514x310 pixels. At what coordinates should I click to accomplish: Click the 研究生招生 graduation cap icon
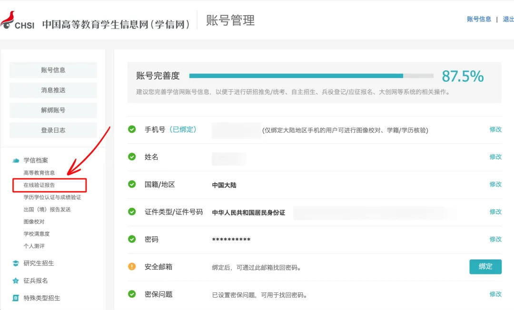(16, 263)
